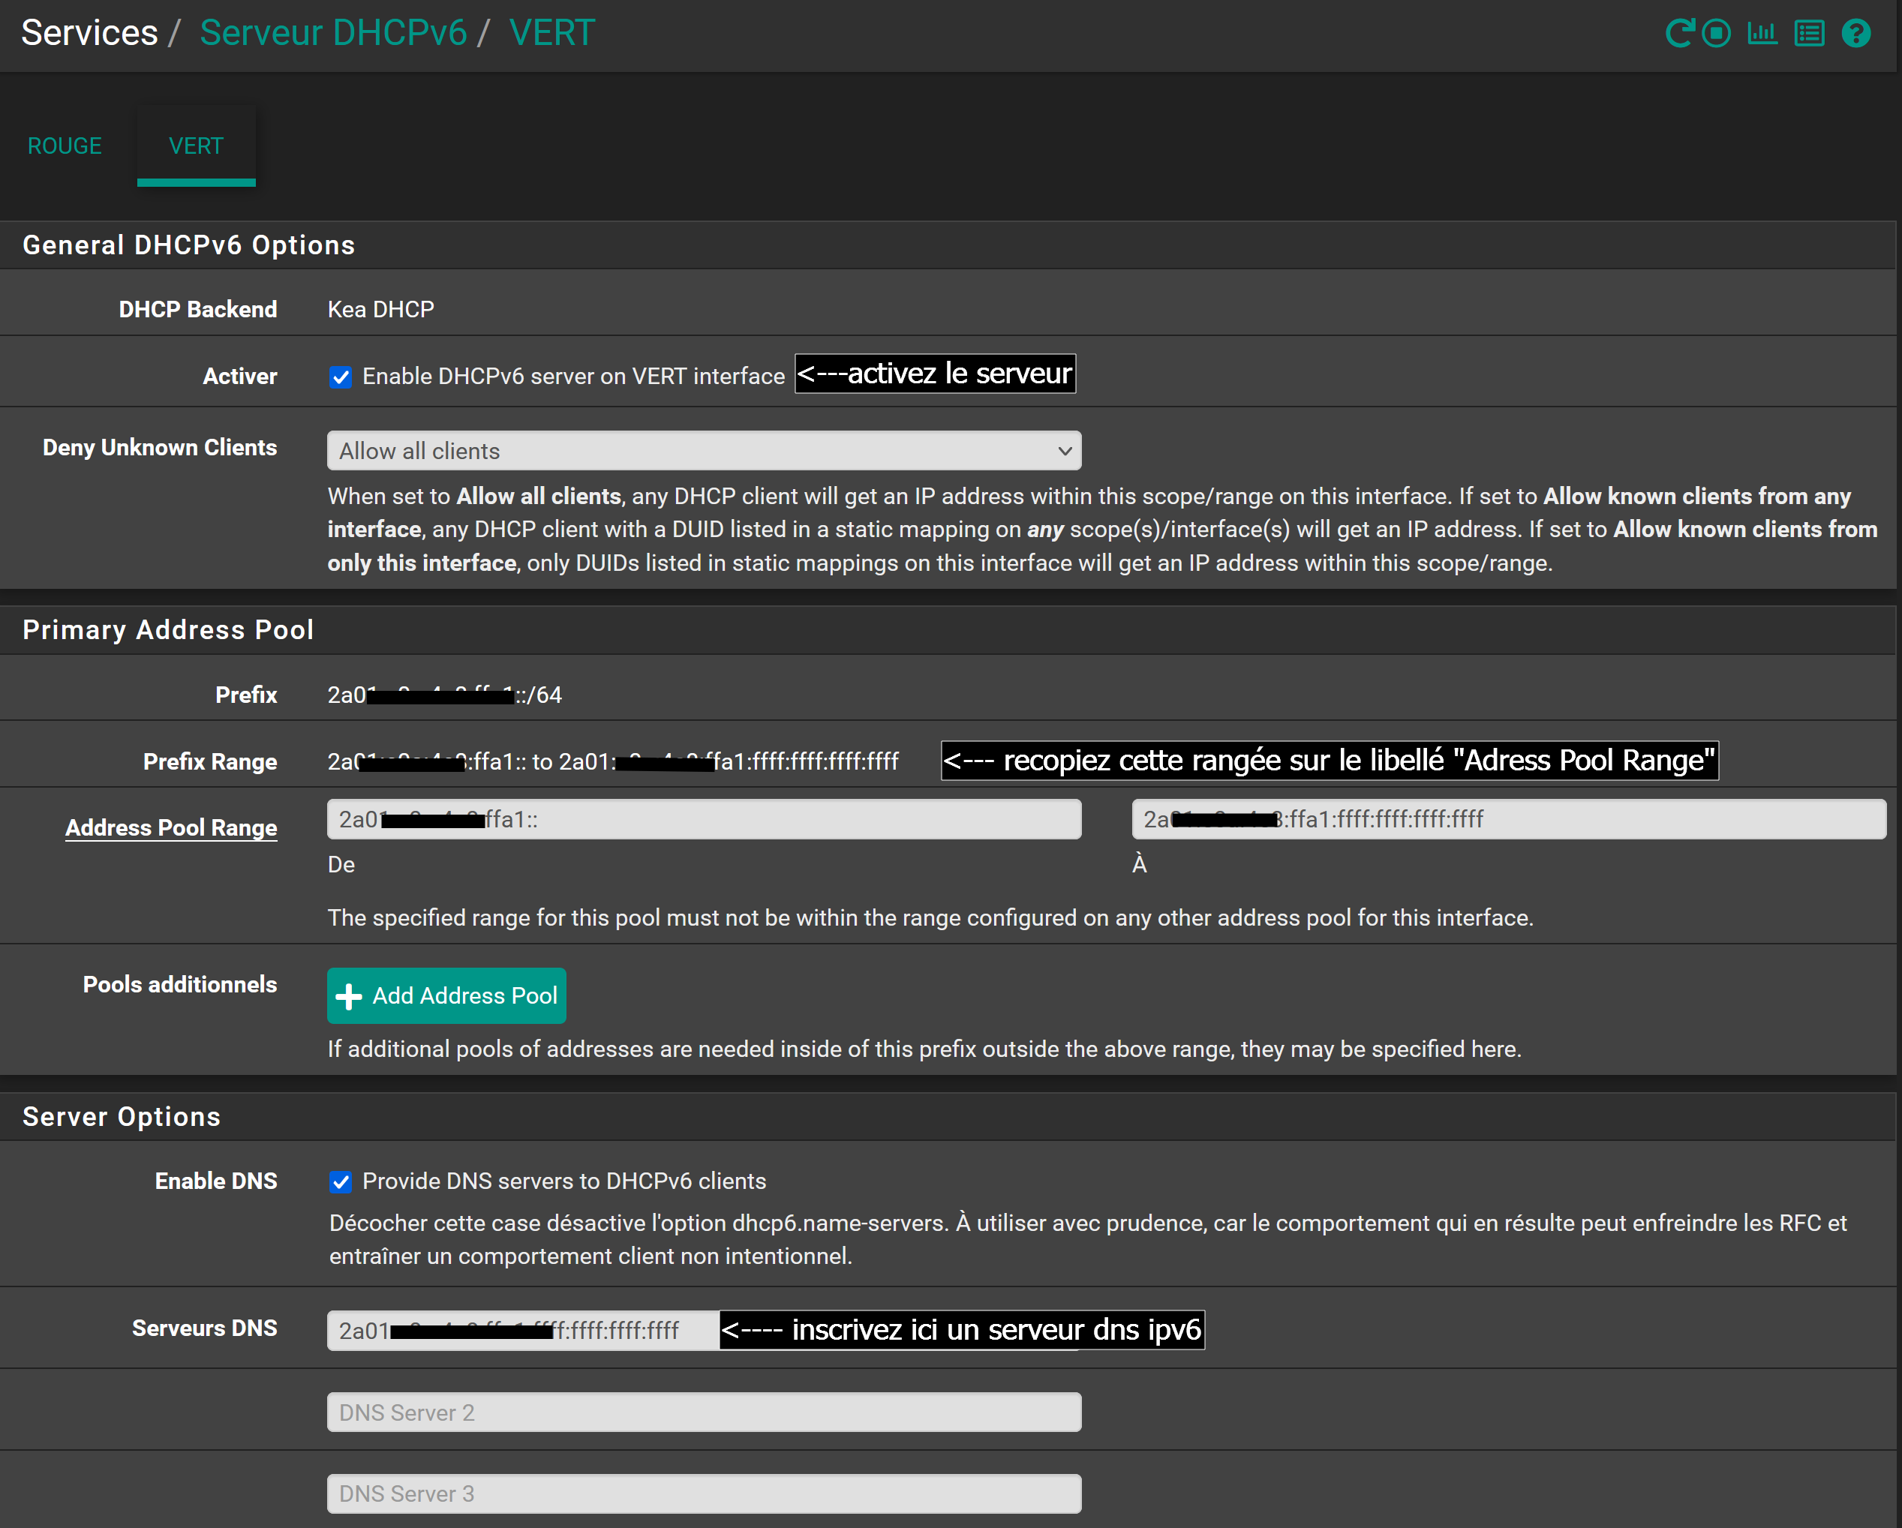Screen dimensions: 1902x1528
Task: Open the Deny Unknown Clients dropdown
Action: coord(703,451)
